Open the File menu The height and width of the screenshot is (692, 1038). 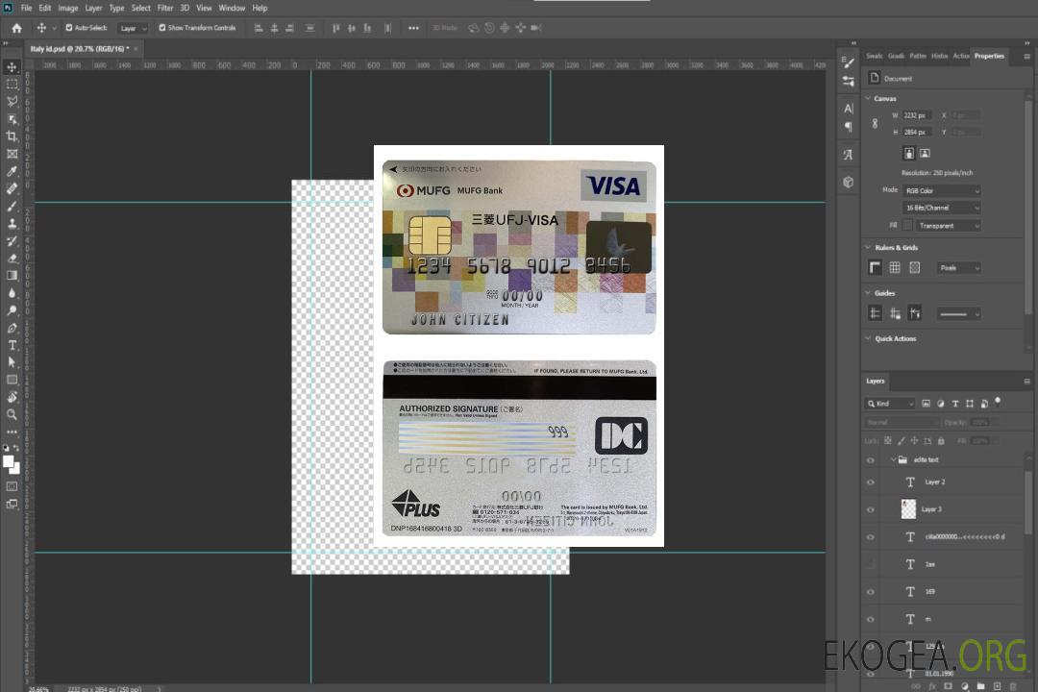(27, 8)
